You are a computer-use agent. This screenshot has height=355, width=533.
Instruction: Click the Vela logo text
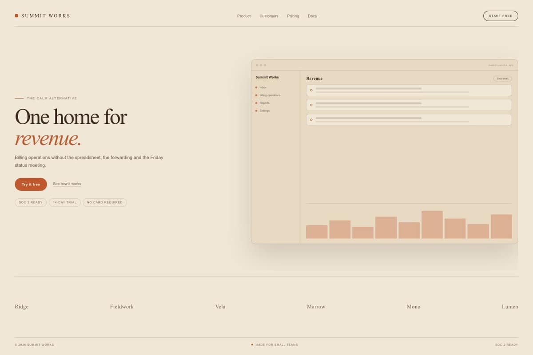coord(220,307)
